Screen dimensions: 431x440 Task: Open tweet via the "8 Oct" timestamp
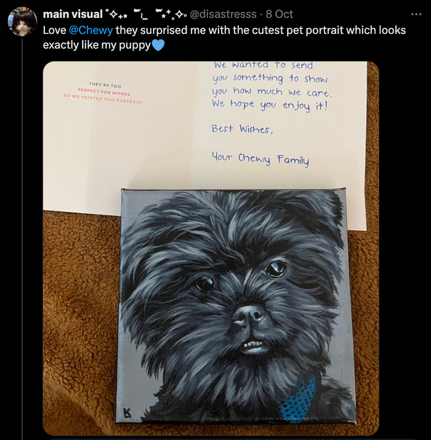pyautogui.click(x=280, y=14)
